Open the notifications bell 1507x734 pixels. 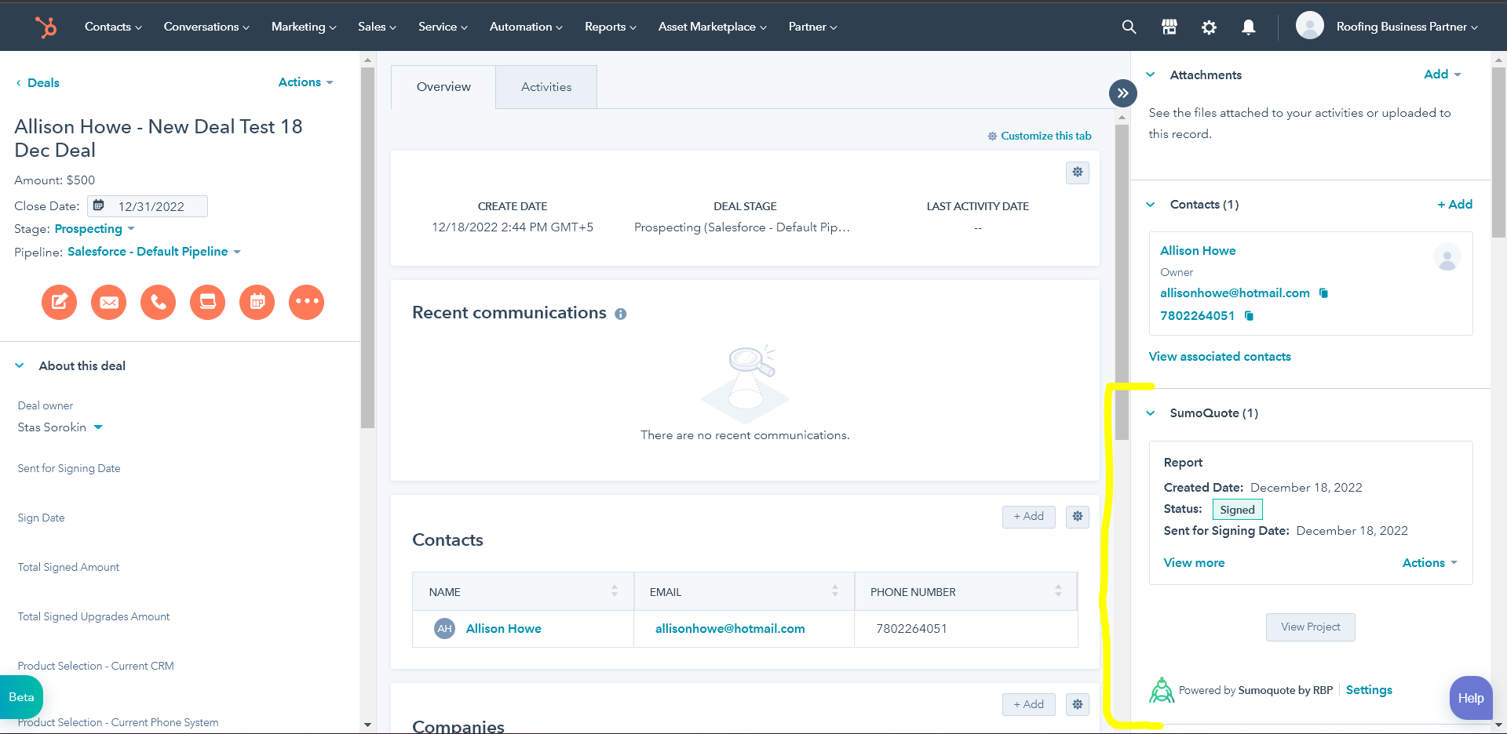click(1248, 27)
